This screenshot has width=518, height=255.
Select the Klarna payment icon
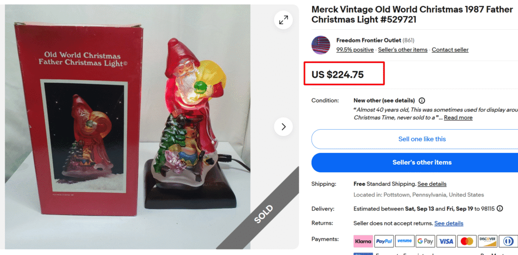[363, 241]
